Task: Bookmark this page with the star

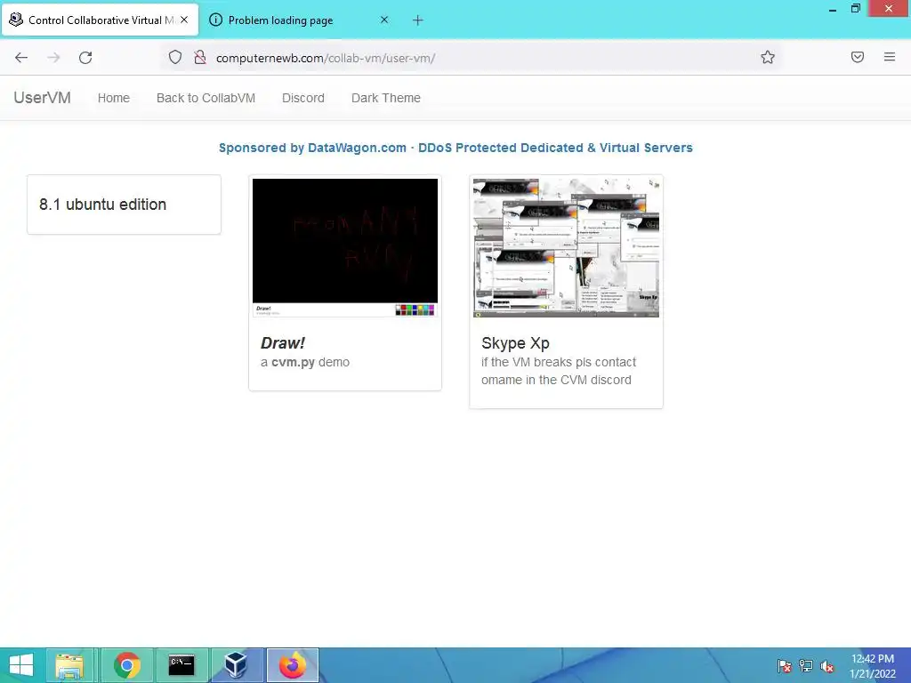Action: click(768, 58)
